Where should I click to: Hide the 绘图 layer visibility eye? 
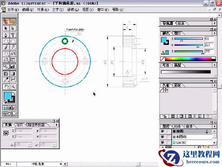[162, 131]
